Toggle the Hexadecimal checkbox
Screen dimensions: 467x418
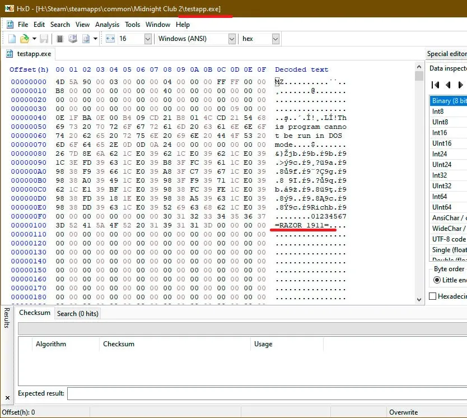coord(432,296)
